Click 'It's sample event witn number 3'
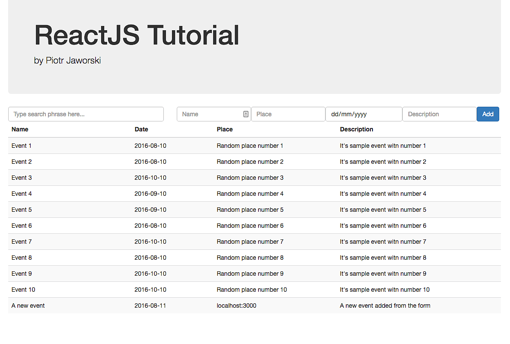The height and width of the screenshot is (344, 510). 383,178
